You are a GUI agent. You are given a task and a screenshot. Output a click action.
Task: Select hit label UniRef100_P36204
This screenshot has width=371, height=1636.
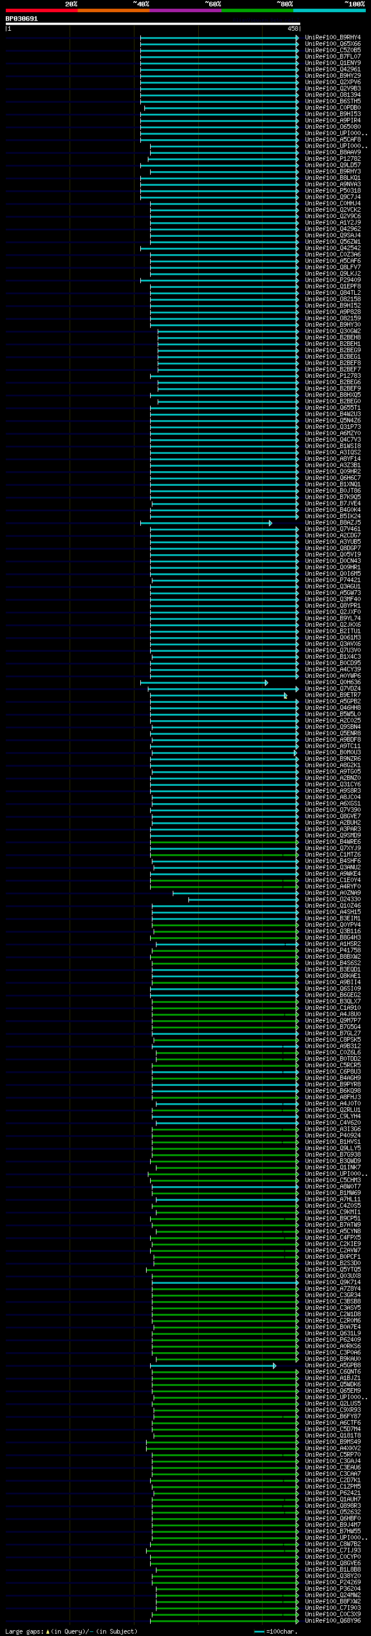(x=332, y=1588)
